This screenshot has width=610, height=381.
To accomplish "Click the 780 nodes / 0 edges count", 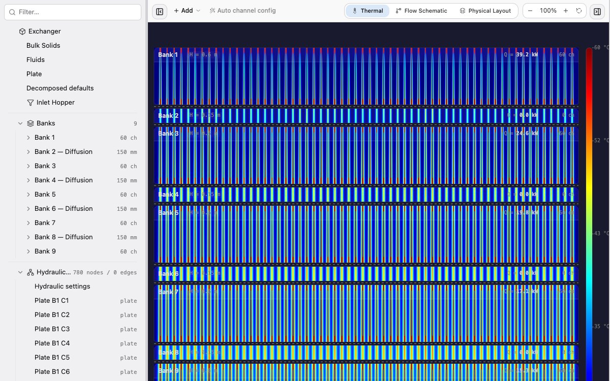I will [105, 273].
